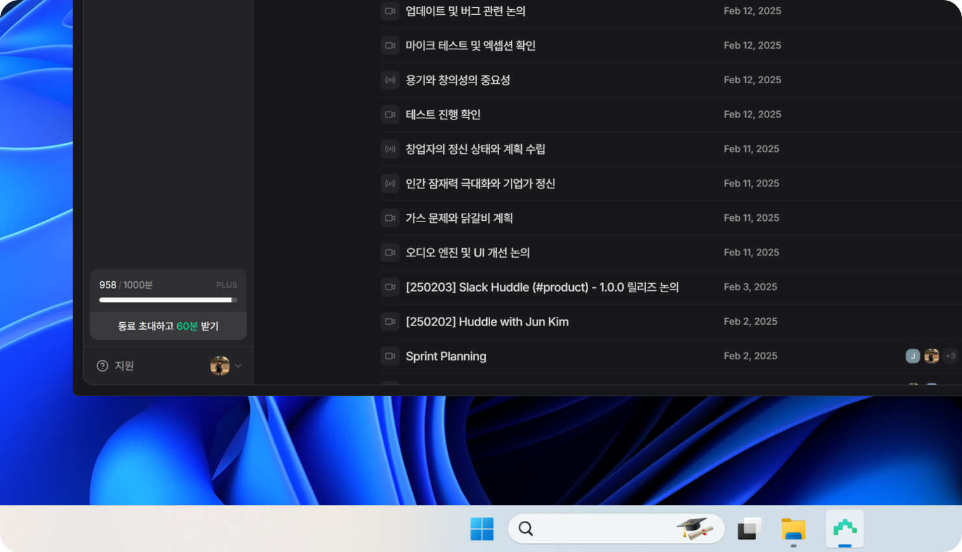Click the video icon beside Sprint Planning
Viewport: 962px width, 552px height.
click(389, 356)
